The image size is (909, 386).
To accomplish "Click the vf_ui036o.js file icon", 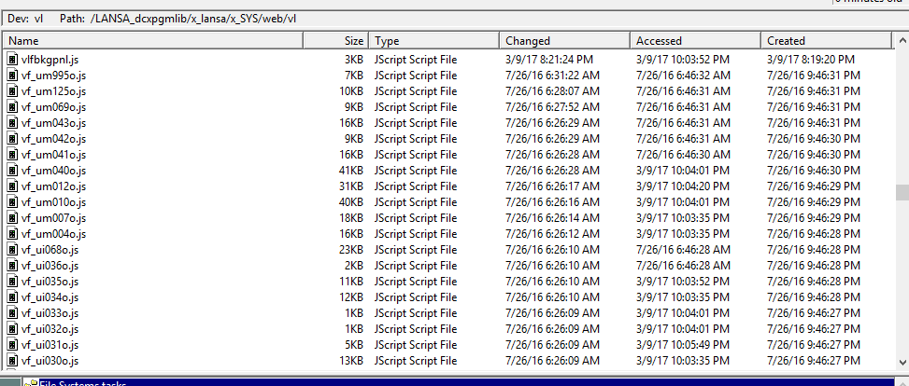I will point(12,266).
